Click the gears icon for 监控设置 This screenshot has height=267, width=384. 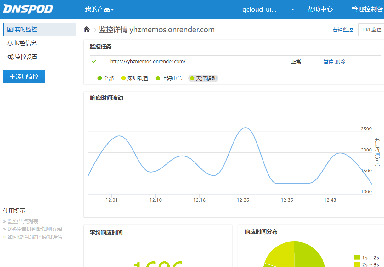point(10,57)
